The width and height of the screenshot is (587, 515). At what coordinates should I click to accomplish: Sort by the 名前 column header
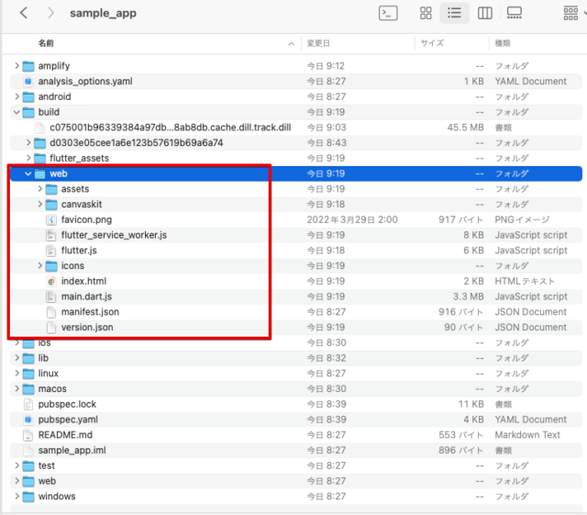(x=46, y=43)
